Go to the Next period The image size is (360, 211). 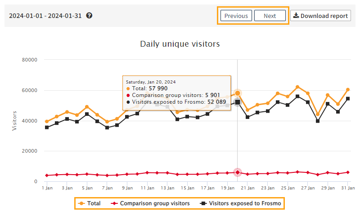[270, 16]
